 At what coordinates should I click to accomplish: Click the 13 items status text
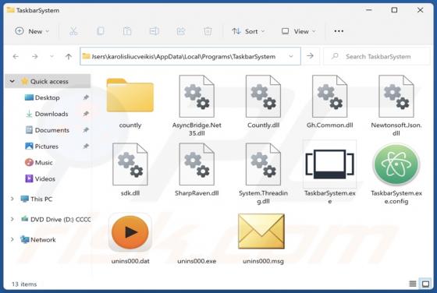(24, 284)
